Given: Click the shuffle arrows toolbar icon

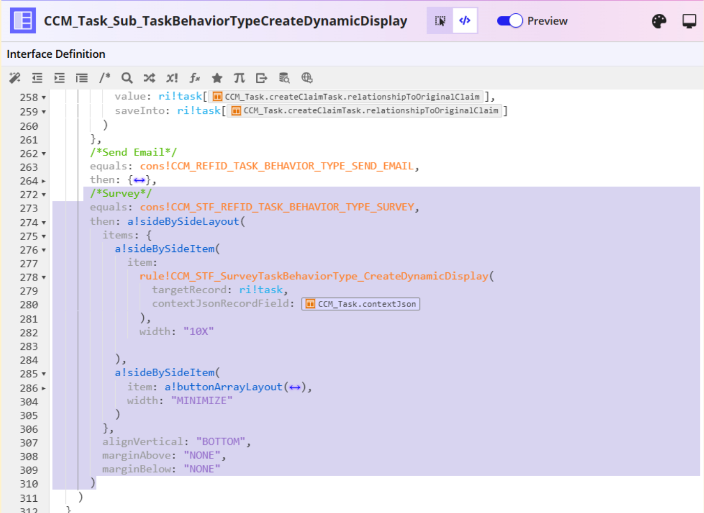Looking at the screenshot, I should tap(149, 78).
